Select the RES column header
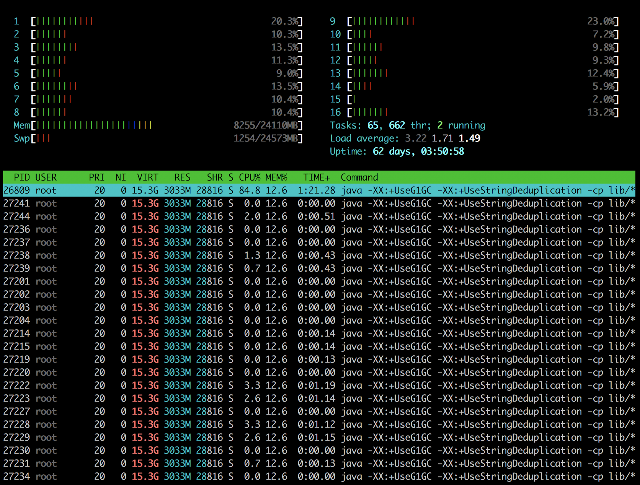Screen dimensions: 640x485 pyautogui.click(x=182, y=177)
